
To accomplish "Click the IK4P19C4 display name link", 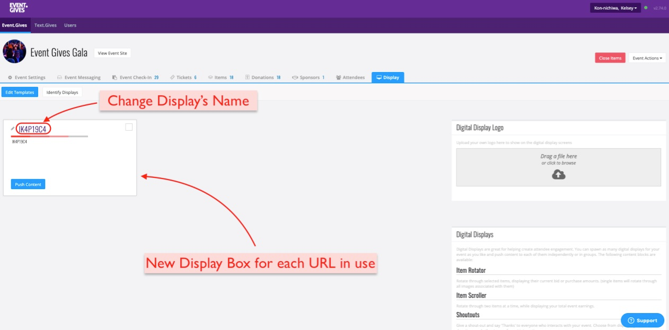I will (x=34, y=129).
